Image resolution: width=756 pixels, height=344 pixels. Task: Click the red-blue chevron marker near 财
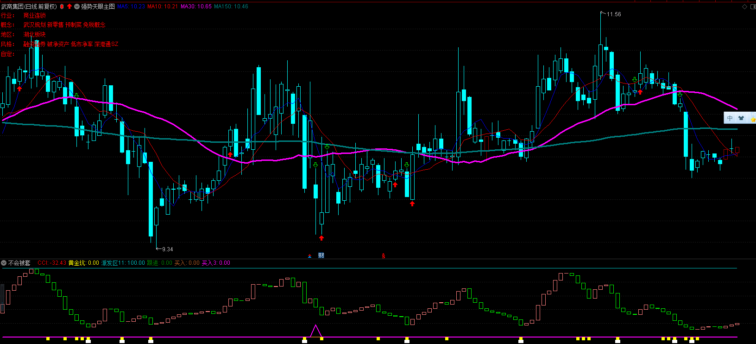click(x=310, y=256)
